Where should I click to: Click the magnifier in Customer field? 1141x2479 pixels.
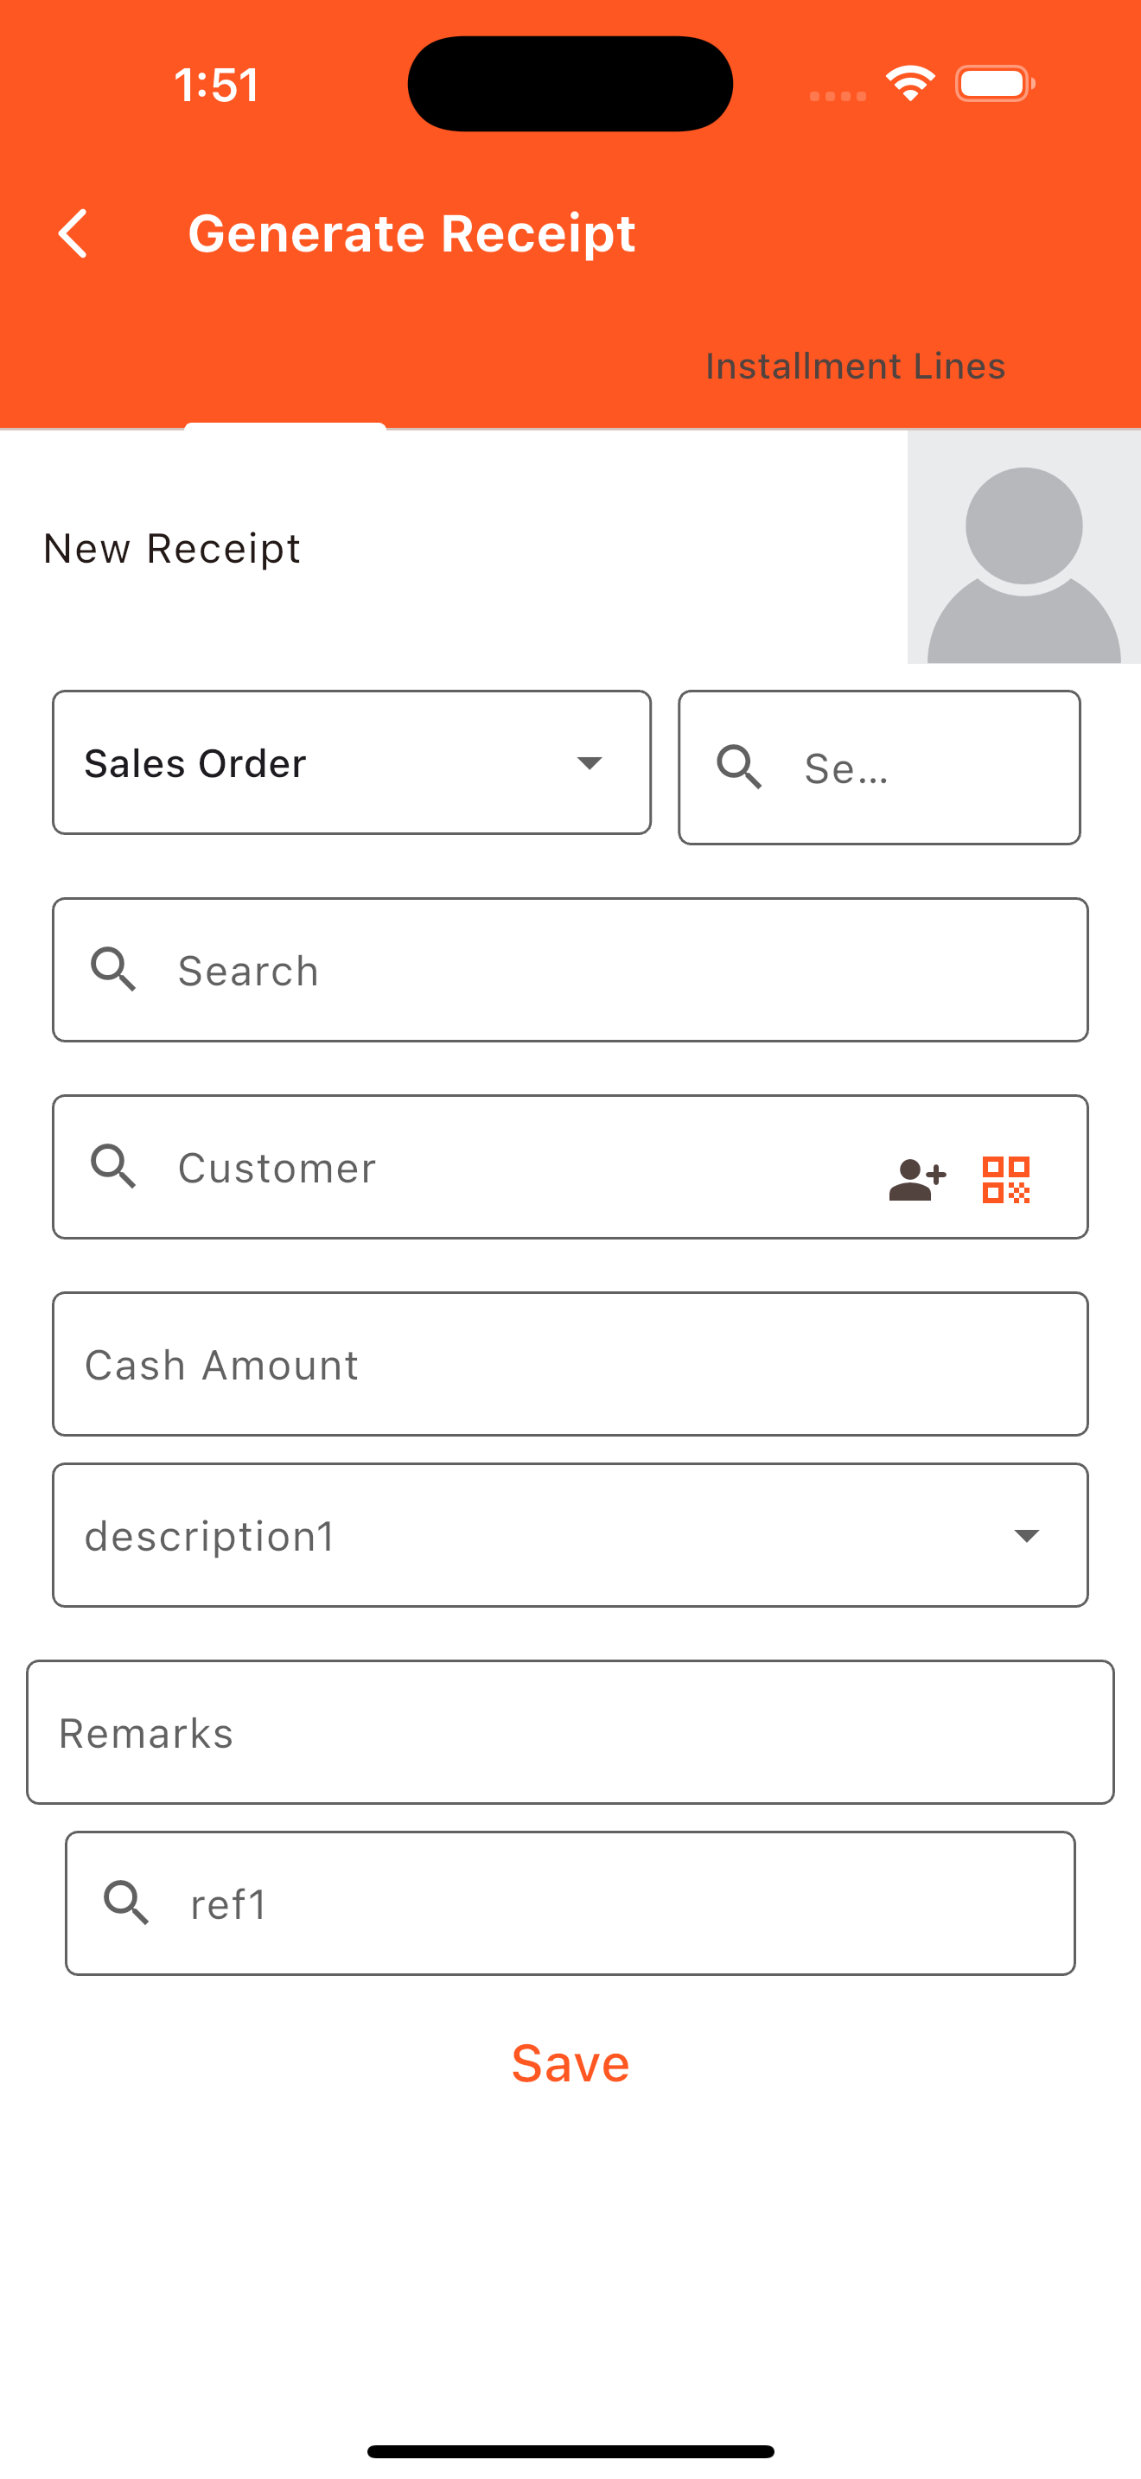[x=113, y=1166]
